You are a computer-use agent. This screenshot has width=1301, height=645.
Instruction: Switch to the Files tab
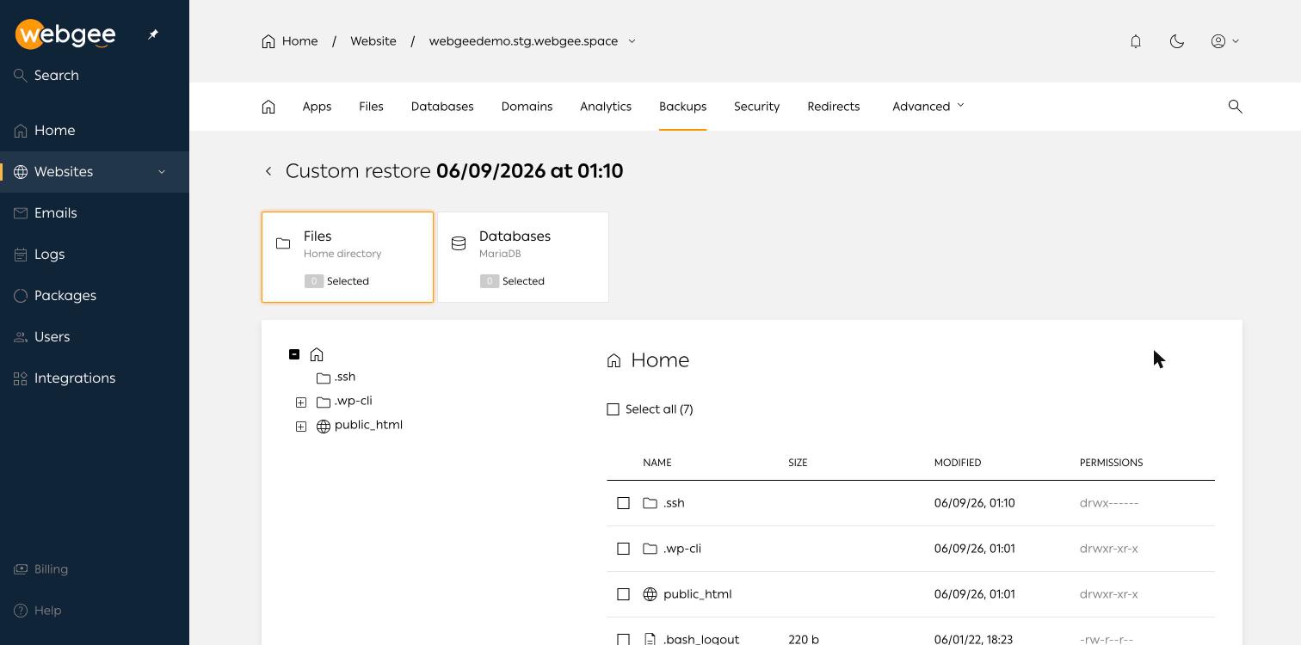pos(371,107)
